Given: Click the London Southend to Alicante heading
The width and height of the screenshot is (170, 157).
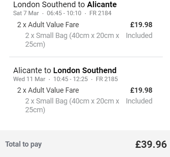Looking at the screenshot, I should (x=65, y=4).
